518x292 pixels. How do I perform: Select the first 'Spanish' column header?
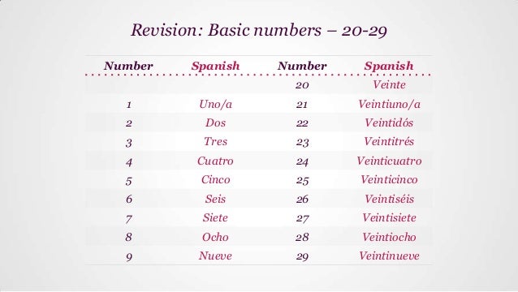[x=215, y=66]
